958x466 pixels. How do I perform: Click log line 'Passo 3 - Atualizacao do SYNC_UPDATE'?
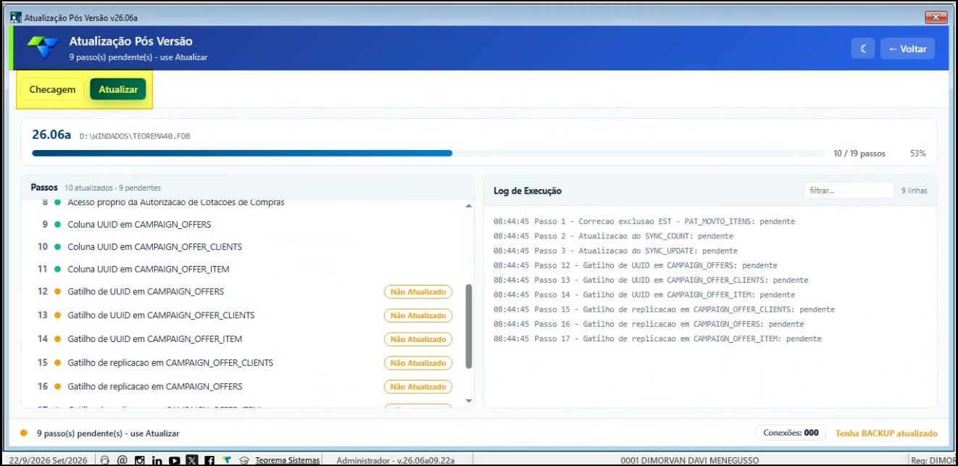coord(616,251)
